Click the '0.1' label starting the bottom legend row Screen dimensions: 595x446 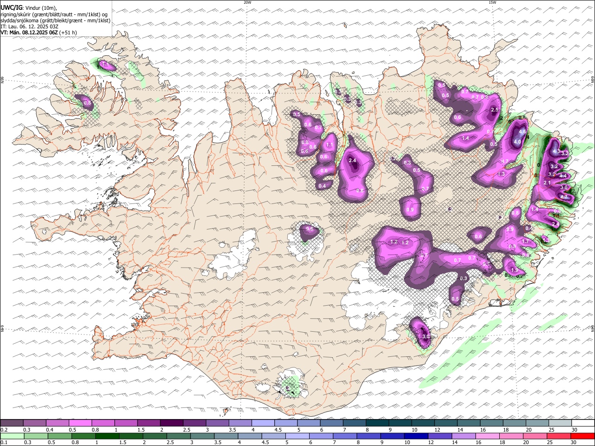4,442
